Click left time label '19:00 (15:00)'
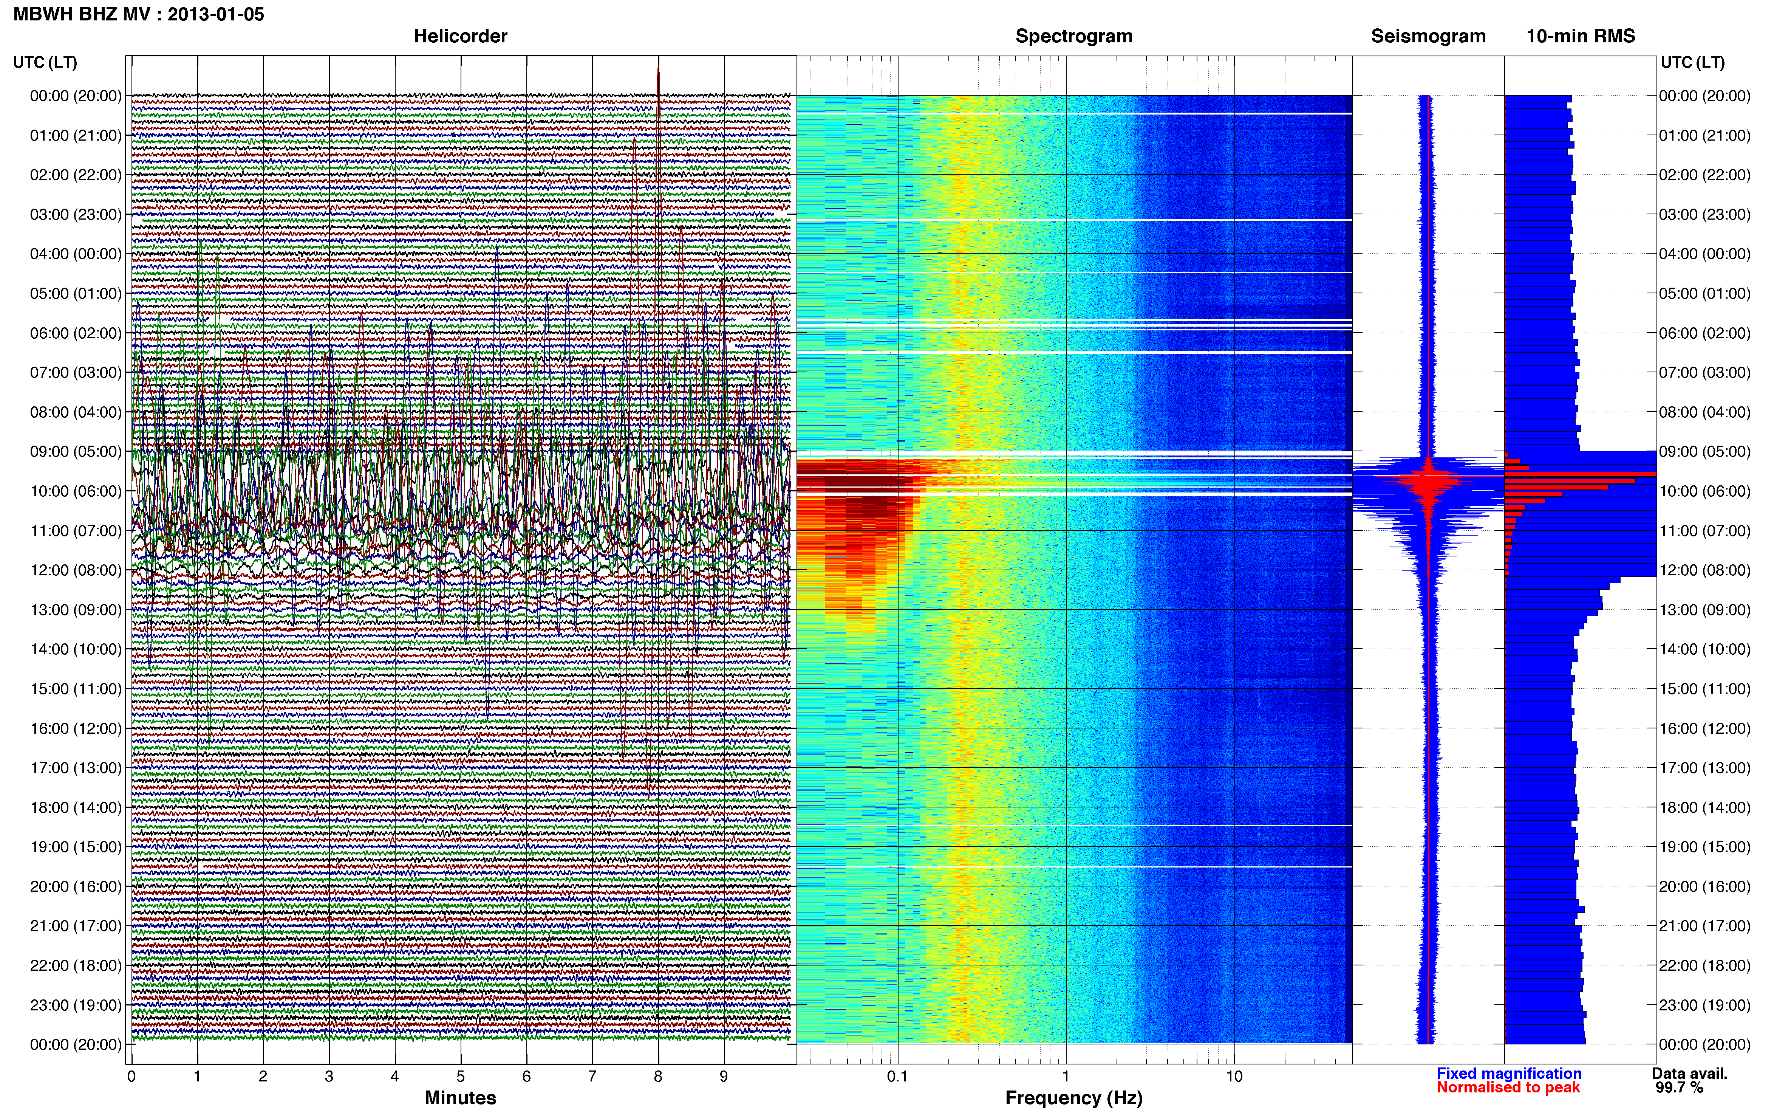The width and height of the screenshot is (1791, 1120). coord(76,847)
